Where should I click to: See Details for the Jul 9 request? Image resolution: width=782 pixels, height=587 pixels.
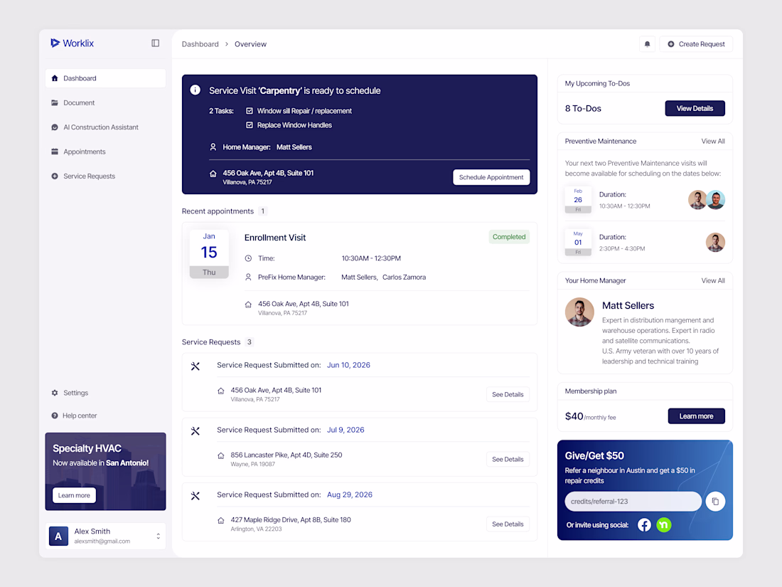[508, 459]
